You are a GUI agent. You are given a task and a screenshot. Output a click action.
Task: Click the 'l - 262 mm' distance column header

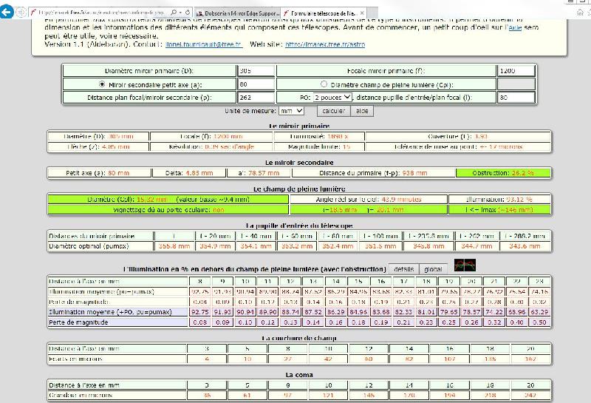pyautogui.click(x=476, y=236)
